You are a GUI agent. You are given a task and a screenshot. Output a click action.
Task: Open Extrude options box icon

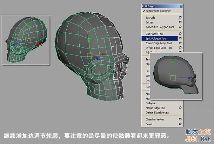[x=180, y=18]
